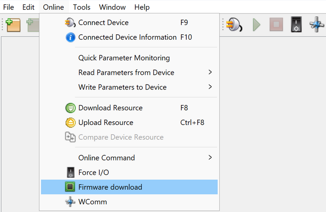
Task: Click the Force I/O toolbar switch icon
Action: (296, 25)
